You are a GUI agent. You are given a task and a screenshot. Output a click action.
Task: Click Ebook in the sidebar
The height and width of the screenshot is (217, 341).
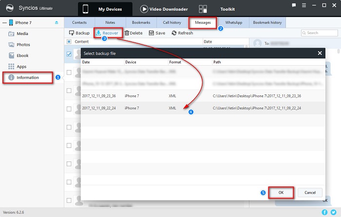click(22, 55)
